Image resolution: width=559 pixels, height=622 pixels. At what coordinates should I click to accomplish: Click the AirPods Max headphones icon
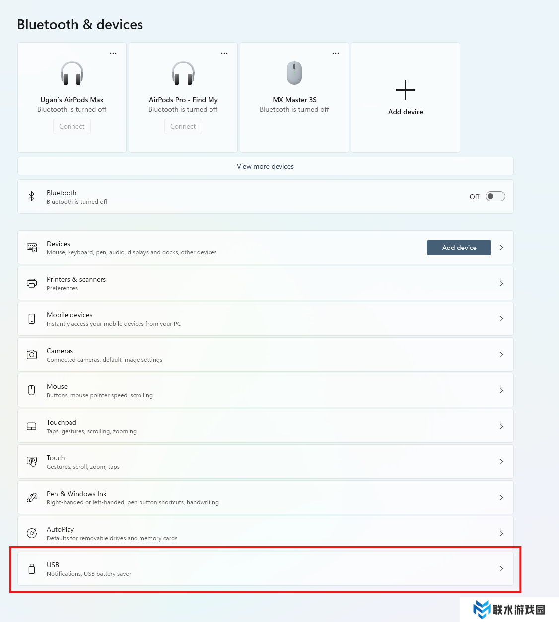click(72, 73)
